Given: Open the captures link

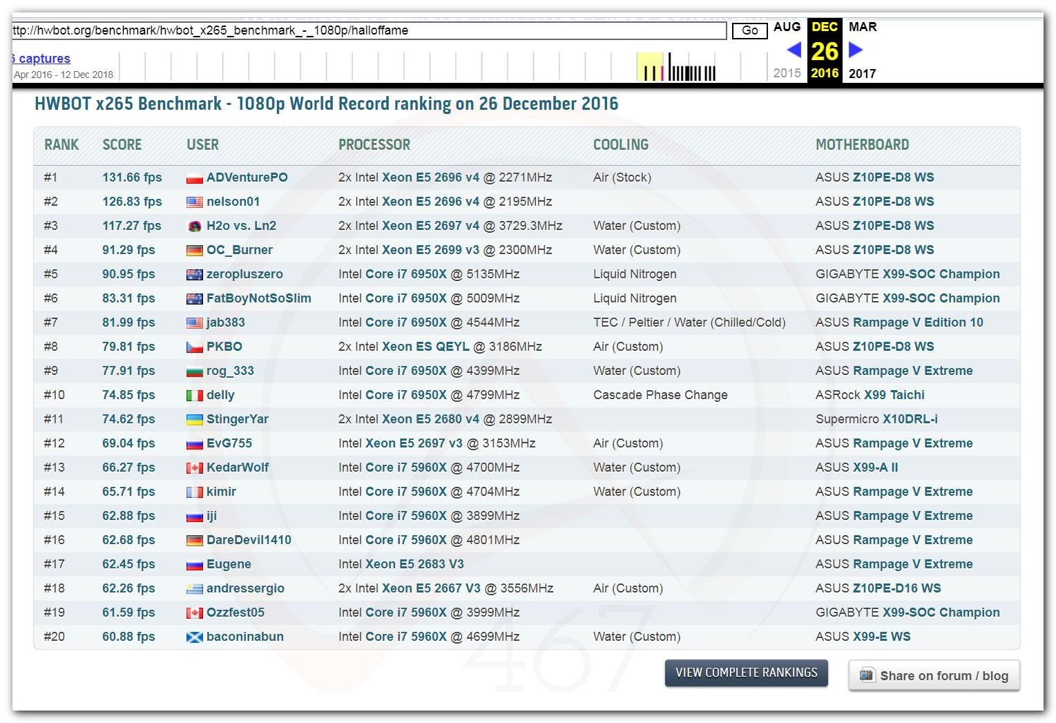Looking at the screenshot, I should coord(43,59).
